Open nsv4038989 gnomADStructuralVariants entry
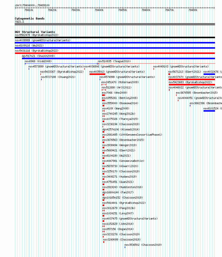The image size is (222, 257). click(43, 40)
